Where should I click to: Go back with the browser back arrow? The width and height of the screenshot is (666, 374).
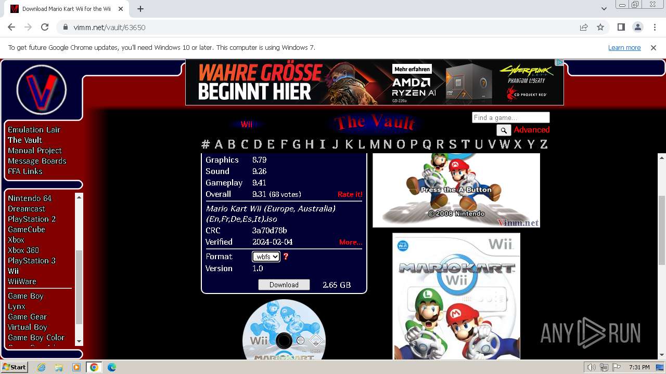pyautogui.click(x=11, y=27)
